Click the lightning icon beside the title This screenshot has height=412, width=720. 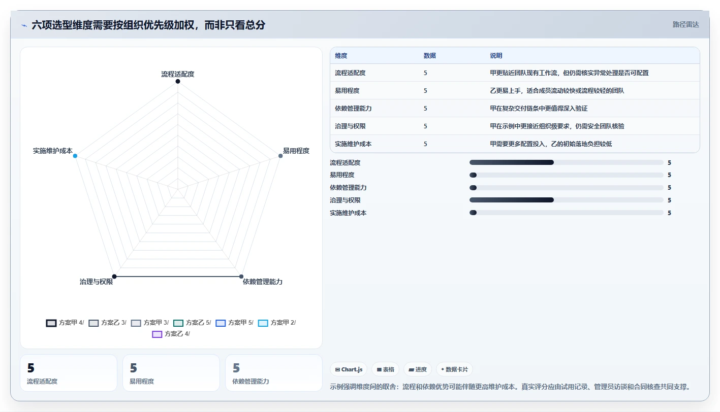click(x=24, y=25)
